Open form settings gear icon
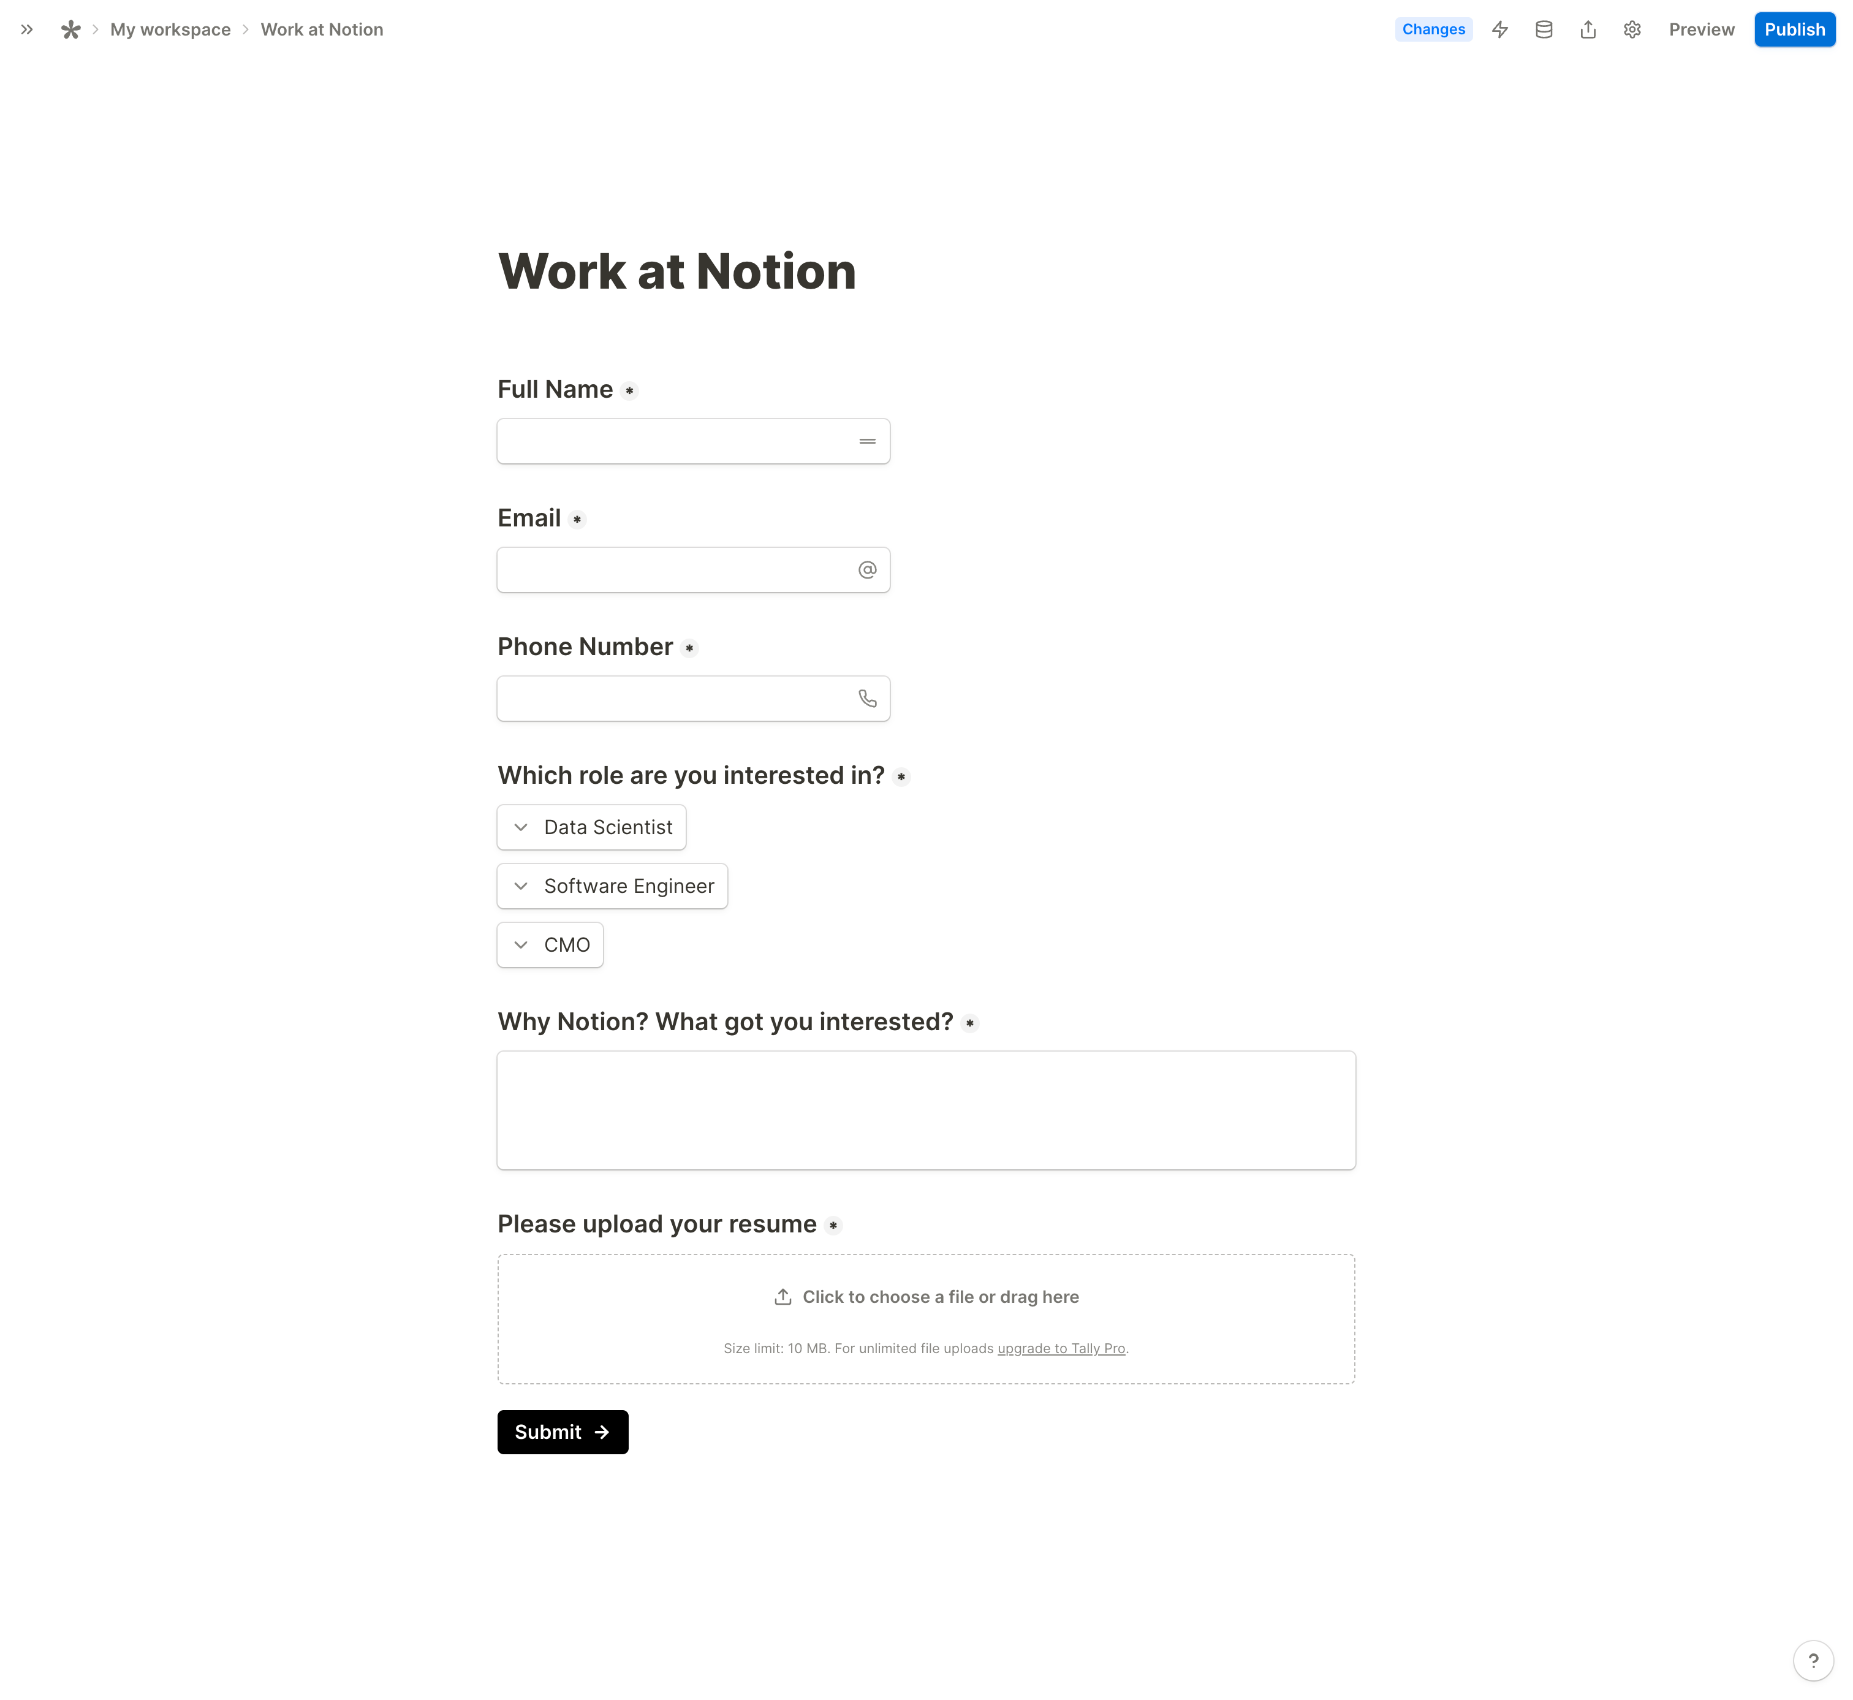This screenshot has height=1700, width=1853. tap(1632, 29)
